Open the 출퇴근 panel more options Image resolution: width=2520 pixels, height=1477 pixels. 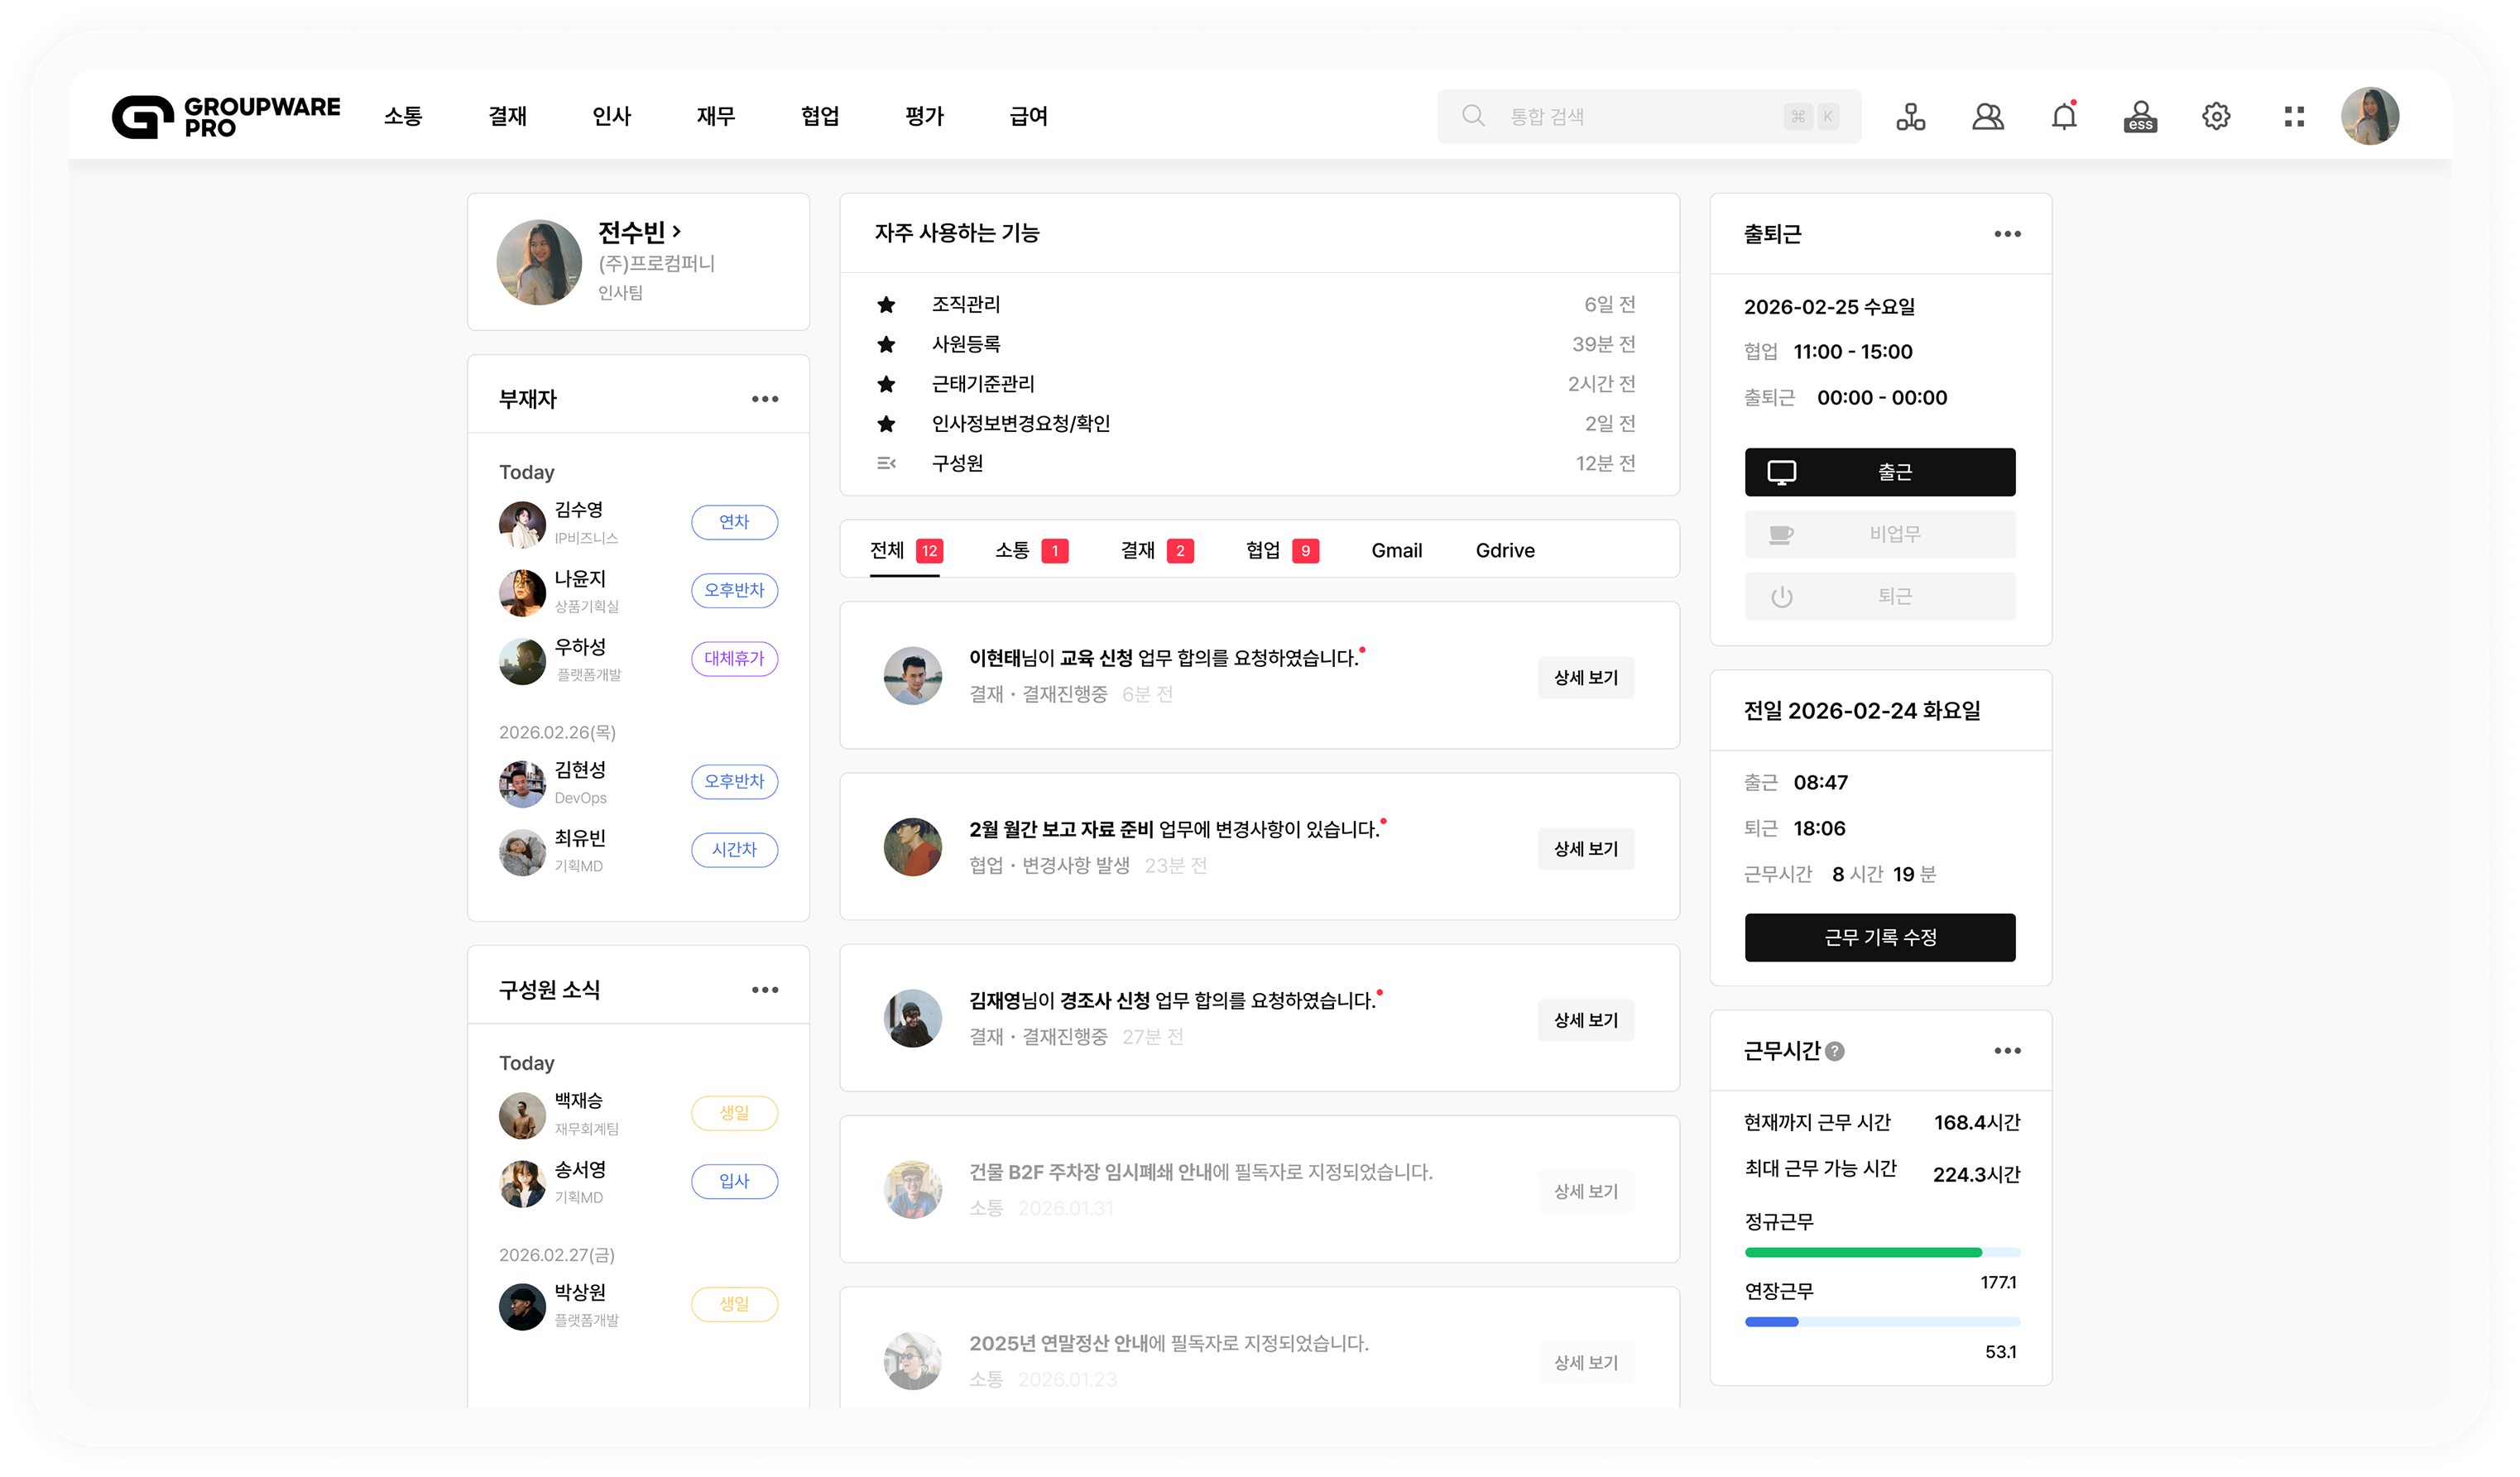[2007, 234]
